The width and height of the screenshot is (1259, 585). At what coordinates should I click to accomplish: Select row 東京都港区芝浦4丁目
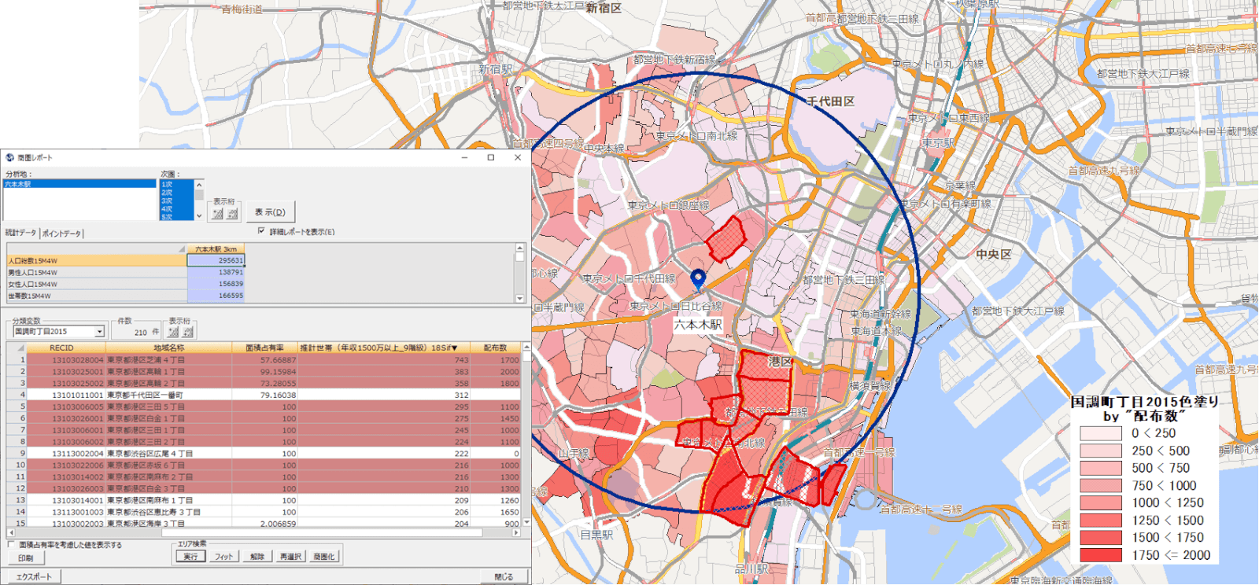(x=264, y=359)
